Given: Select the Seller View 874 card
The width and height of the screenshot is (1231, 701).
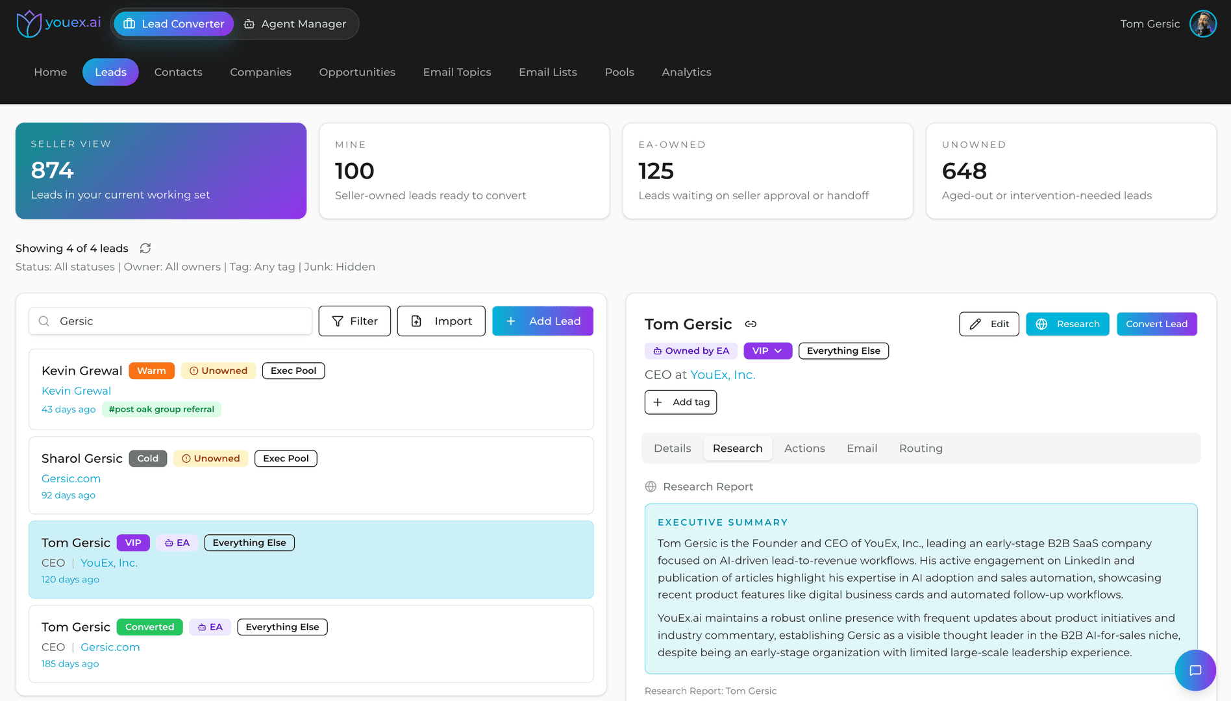Looking at the screenshot, I should [161, 171].
